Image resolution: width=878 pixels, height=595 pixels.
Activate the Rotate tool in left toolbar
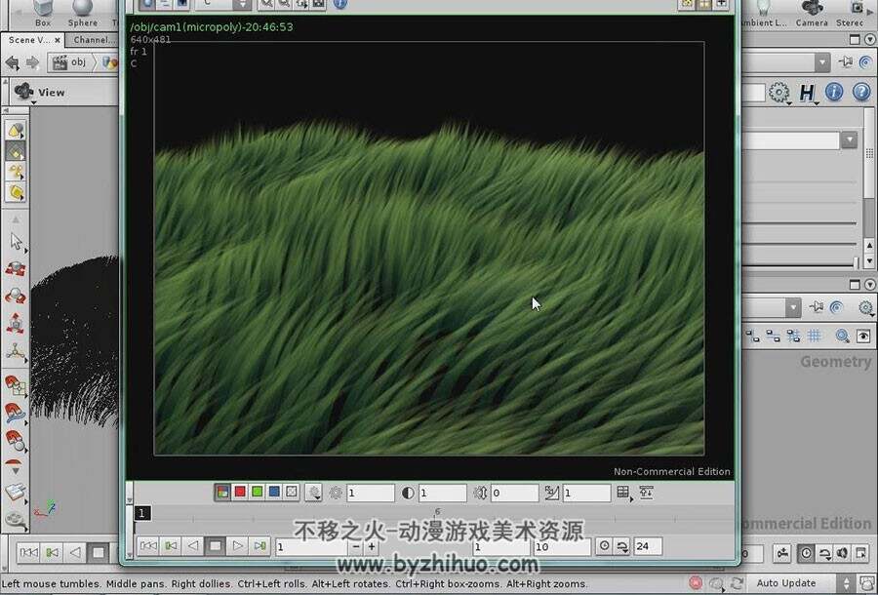tap(16, 297)
